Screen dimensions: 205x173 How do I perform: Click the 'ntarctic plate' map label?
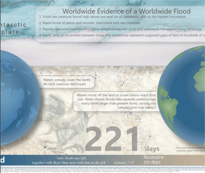13,28
